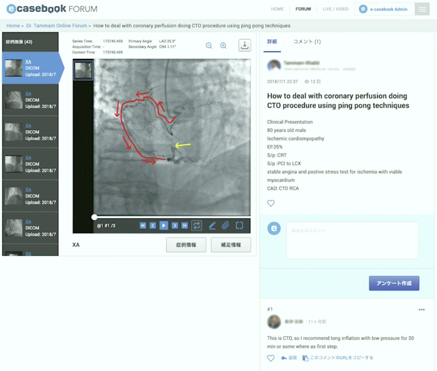Image resolution: width=437 pixels, height=371 pixels.
Task: Click the 症例情報 button
Action: (x=186, y=245)
